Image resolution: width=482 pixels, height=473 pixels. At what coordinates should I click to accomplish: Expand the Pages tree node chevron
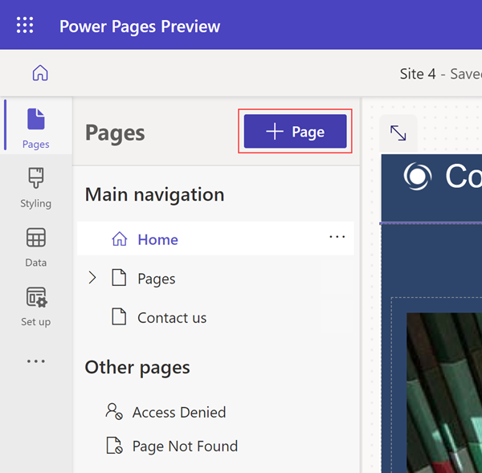[92, 278]
